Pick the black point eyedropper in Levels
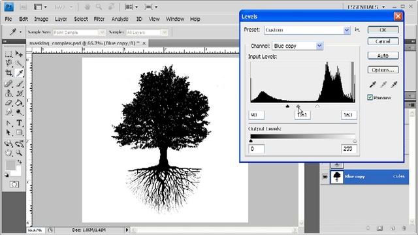This screenshot has height=235, width=418. 372,85
